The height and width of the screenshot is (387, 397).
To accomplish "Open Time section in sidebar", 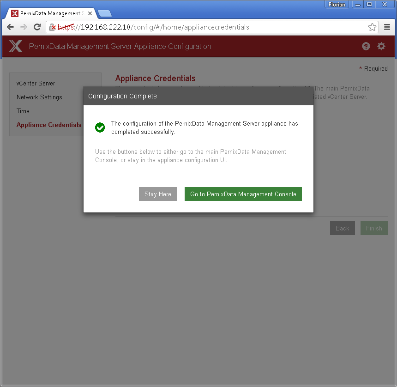I will 23,111.
